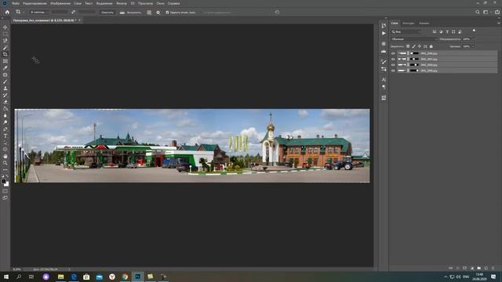Viewport: 502px width, 282px height.
Task: Open the Редактирование menu
Action: [35, 3]
